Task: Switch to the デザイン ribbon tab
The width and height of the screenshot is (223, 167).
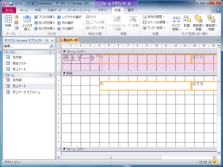Action: click(x=103, y=10)
